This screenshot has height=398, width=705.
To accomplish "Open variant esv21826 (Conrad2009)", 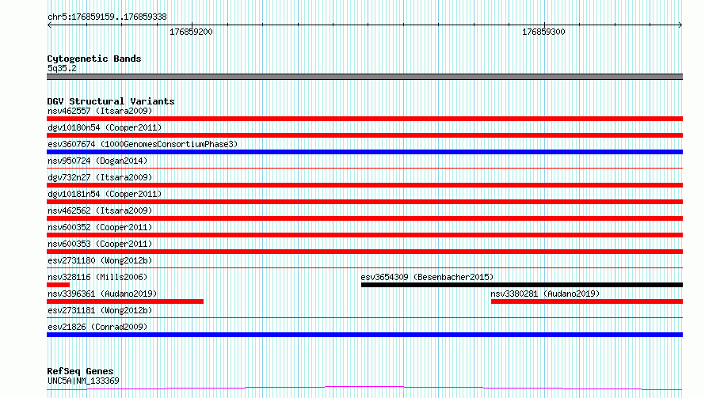I will tap(97, 327).
